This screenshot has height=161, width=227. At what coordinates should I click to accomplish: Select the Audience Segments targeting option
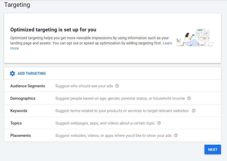coord(27,86)
